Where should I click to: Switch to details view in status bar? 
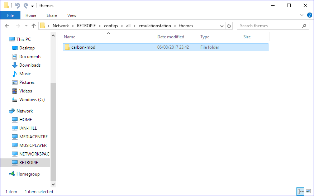(300, 191)
